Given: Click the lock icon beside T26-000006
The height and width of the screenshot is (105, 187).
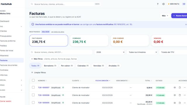Looking at the screenshot, I should click(x=63, y=95).
